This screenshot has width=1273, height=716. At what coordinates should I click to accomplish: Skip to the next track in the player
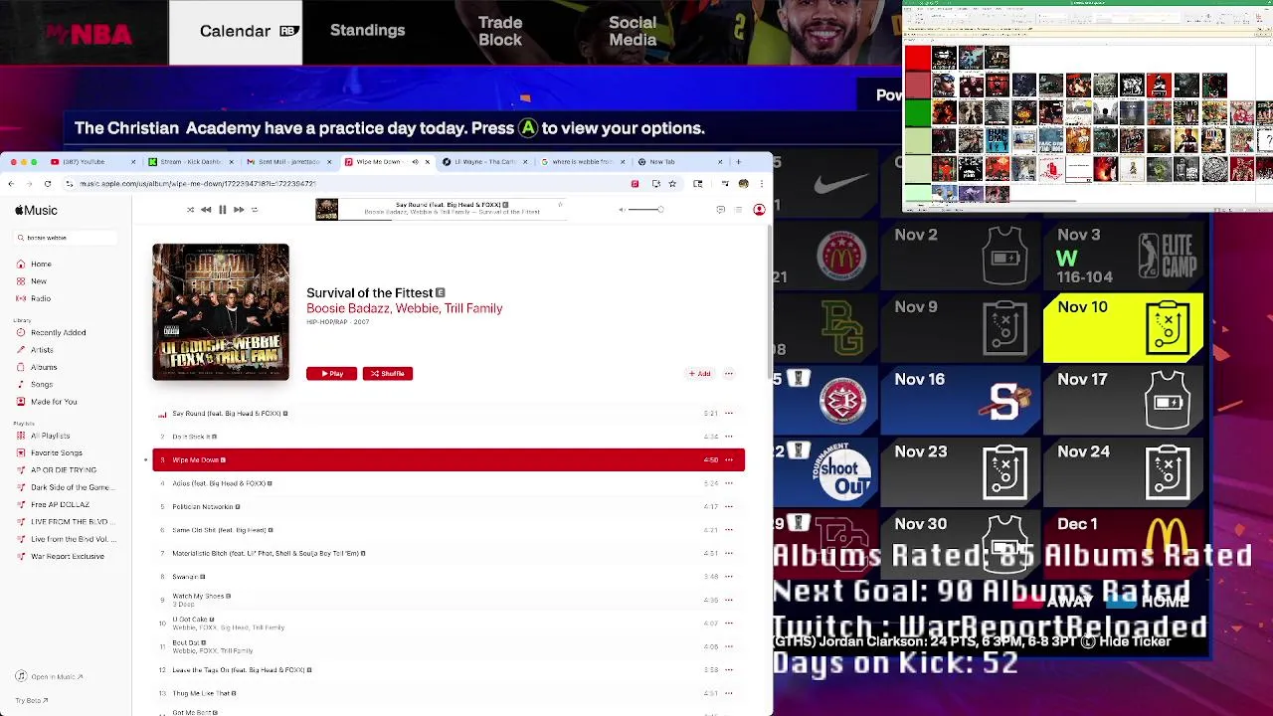point(239,210)
